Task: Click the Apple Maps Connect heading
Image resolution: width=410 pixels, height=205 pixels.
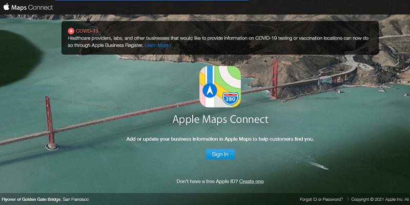Action: coord(220,119)
